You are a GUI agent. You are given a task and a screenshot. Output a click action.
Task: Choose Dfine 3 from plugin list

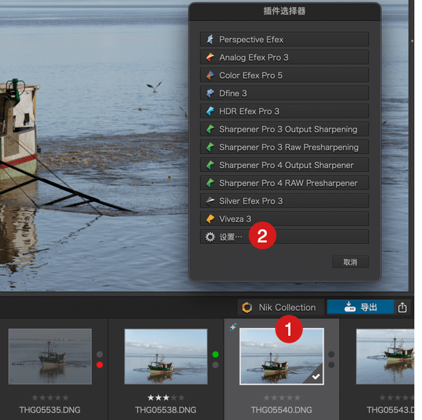(284, 93)
